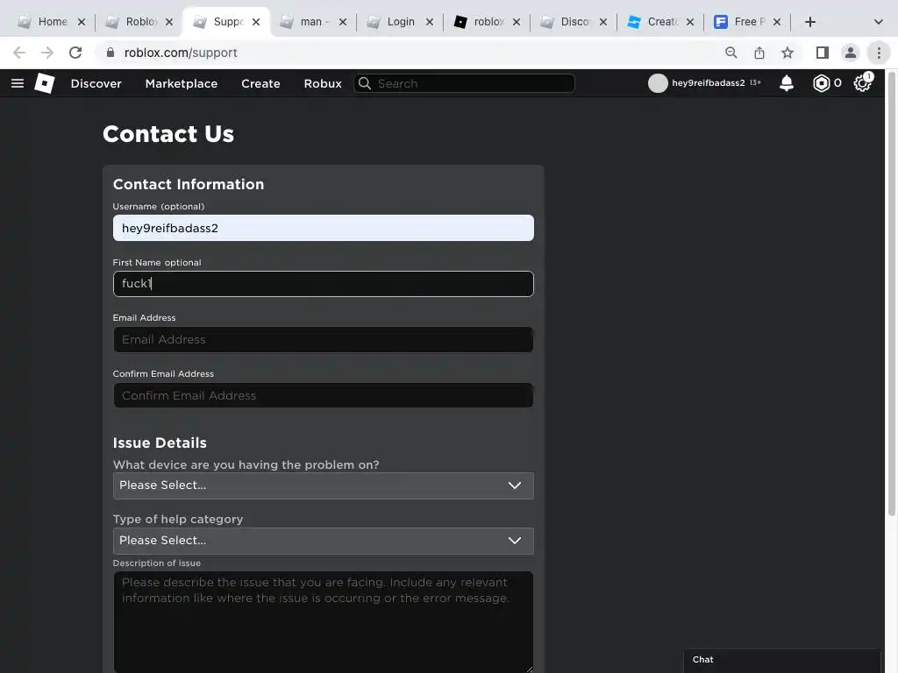The image size is (898, 673).
Task: Toggle the browser side panel
Action: coord(823,53)
